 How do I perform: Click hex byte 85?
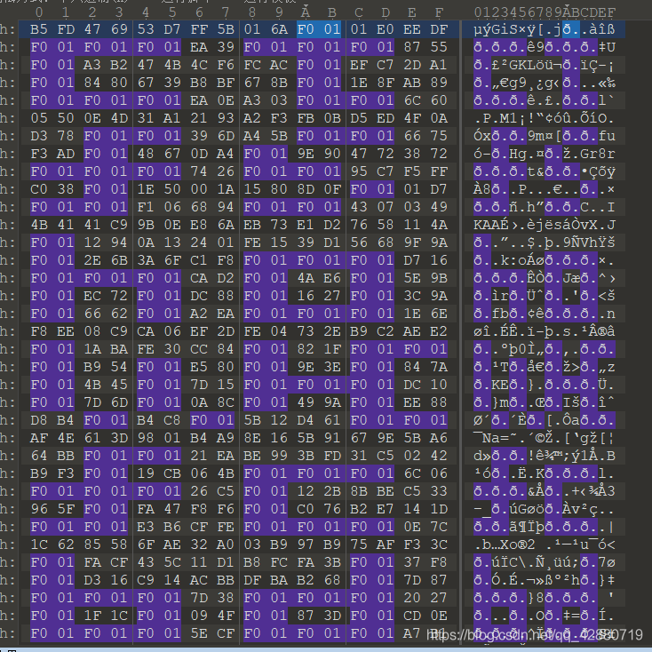(x=92, y=545)
